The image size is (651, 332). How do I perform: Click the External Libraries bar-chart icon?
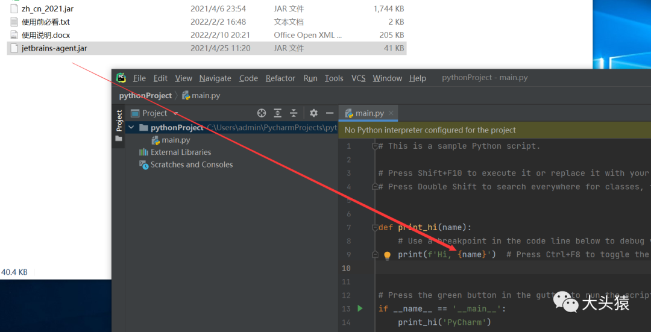pyautogui.click(x=143, y=152)
